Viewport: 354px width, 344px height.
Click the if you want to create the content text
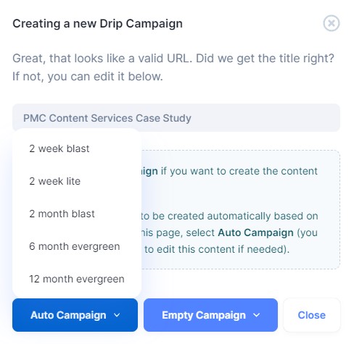pyautogui.click(x=239, y=171)
